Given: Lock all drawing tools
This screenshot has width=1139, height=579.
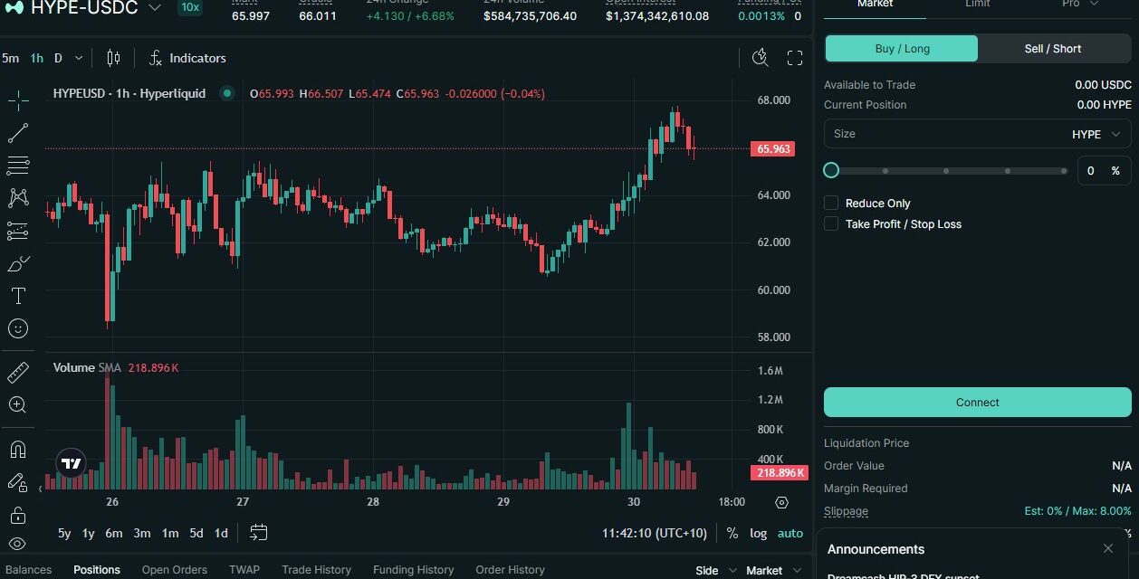Looking at the screenshot, I should click(18, 515).
